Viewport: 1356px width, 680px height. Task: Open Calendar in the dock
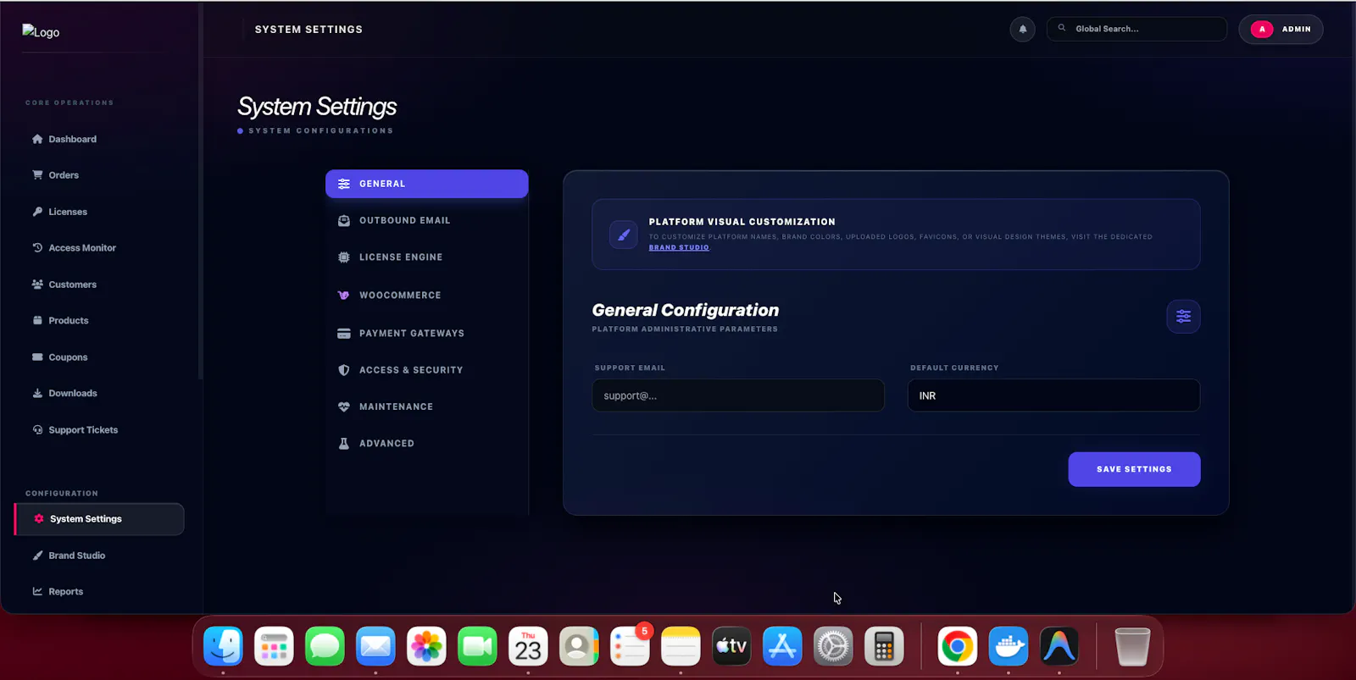point(528,647)
